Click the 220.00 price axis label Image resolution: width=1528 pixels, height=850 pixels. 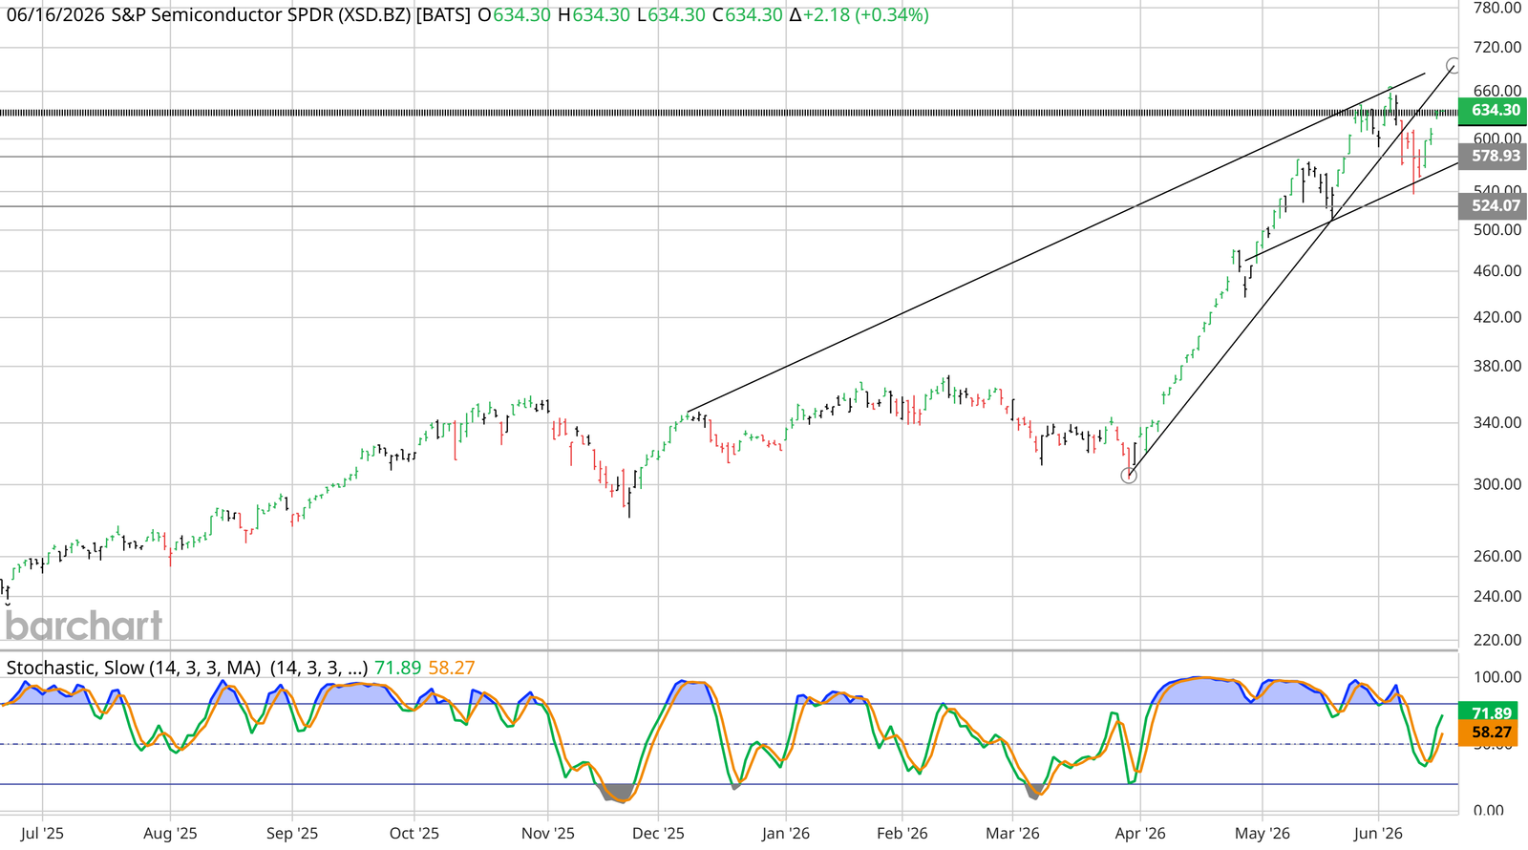pos(1497,640)
